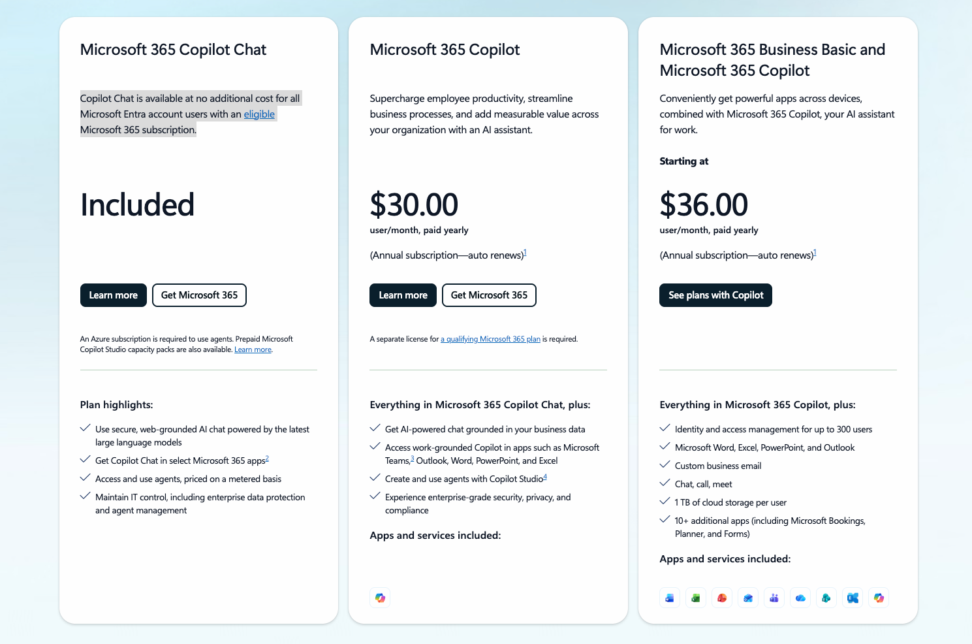Open "a qualifying Microsoft 365 plan" link

click(x=491, y=339)
